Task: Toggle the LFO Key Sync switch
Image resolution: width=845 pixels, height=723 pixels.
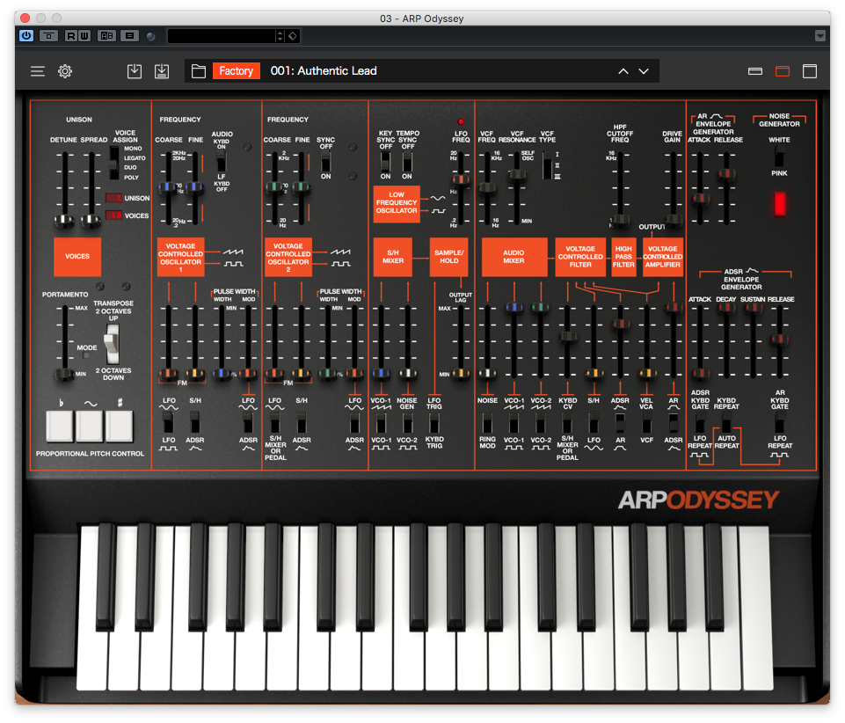Action: coord(385,161)
